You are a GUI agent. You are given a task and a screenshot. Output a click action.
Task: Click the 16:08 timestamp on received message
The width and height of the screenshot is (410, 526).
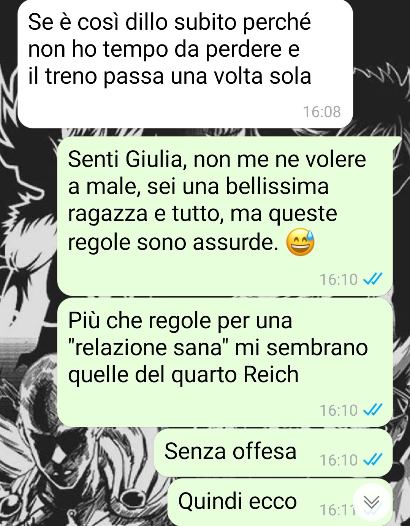322,112
